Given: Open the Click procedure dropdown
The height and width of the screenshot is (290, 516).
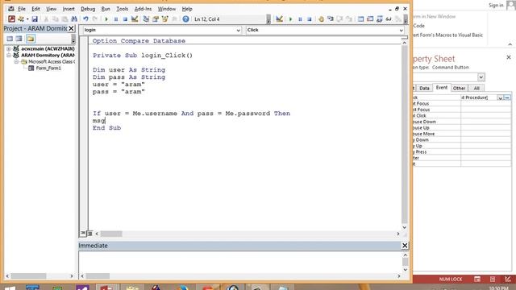Looking at the screenshot, I should coord(401,30).
